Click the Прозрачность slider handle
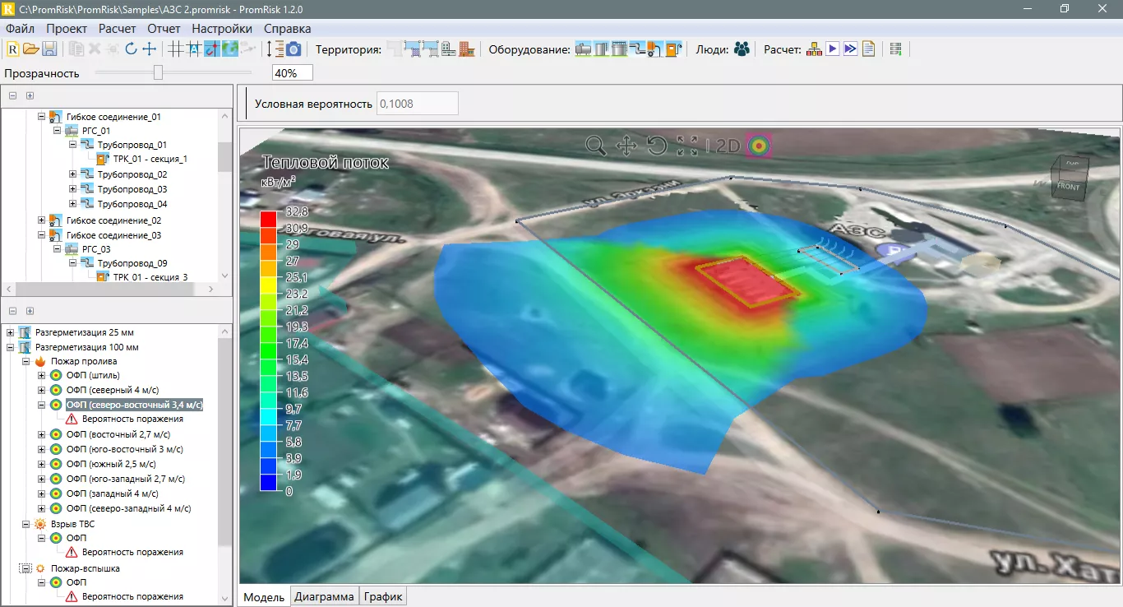This screenshot has width=1123, height=607. pyautogui.click(x=158, y=73)
